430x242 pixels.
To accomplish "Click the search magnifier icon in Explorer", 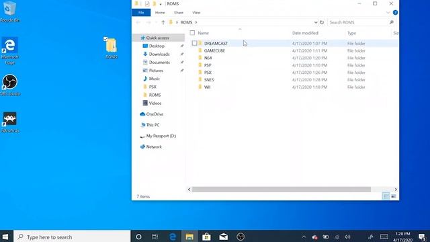I will (392, 22).
